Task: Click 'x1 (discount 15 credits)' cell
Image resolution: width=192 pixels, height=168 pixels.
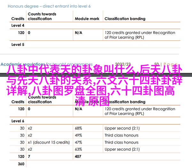Action: pyautogui.click(x=49, y=142)
